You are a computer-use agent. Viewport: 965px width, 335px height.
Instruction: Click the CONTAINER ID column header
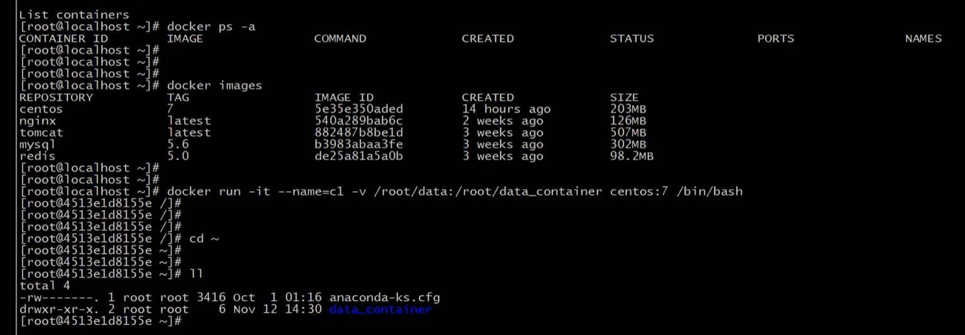(x=55, y=39)
